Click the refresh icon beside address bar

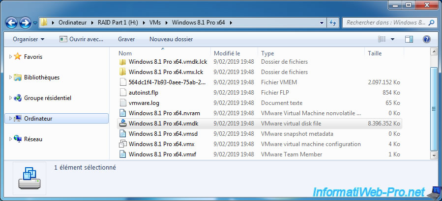click(x=333, y=23)
